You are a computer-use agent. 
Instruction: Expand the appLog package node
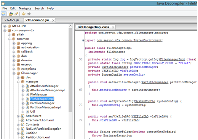(x=14, y=43)
